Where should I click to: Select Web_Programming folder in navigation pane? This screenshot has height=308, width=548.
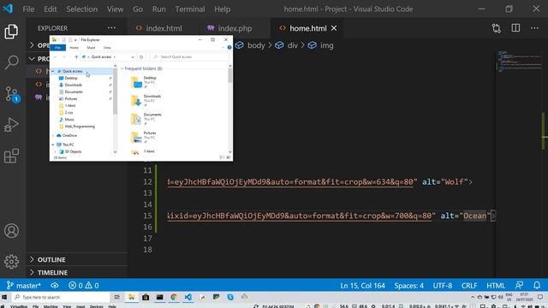coord(80,127)
